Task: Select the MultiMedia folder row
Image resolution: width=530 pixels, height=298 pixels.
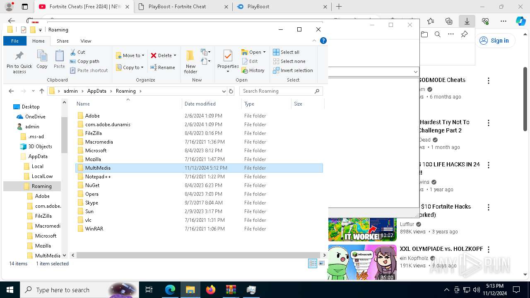Action: coord(199,168)
